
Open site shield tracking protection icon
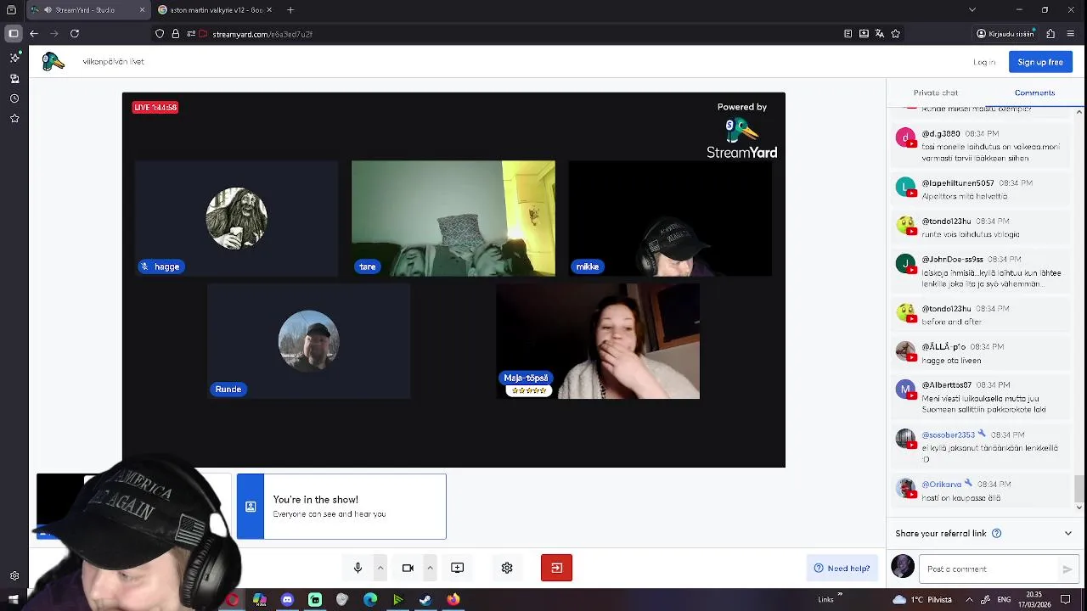(x=160, y=34)
